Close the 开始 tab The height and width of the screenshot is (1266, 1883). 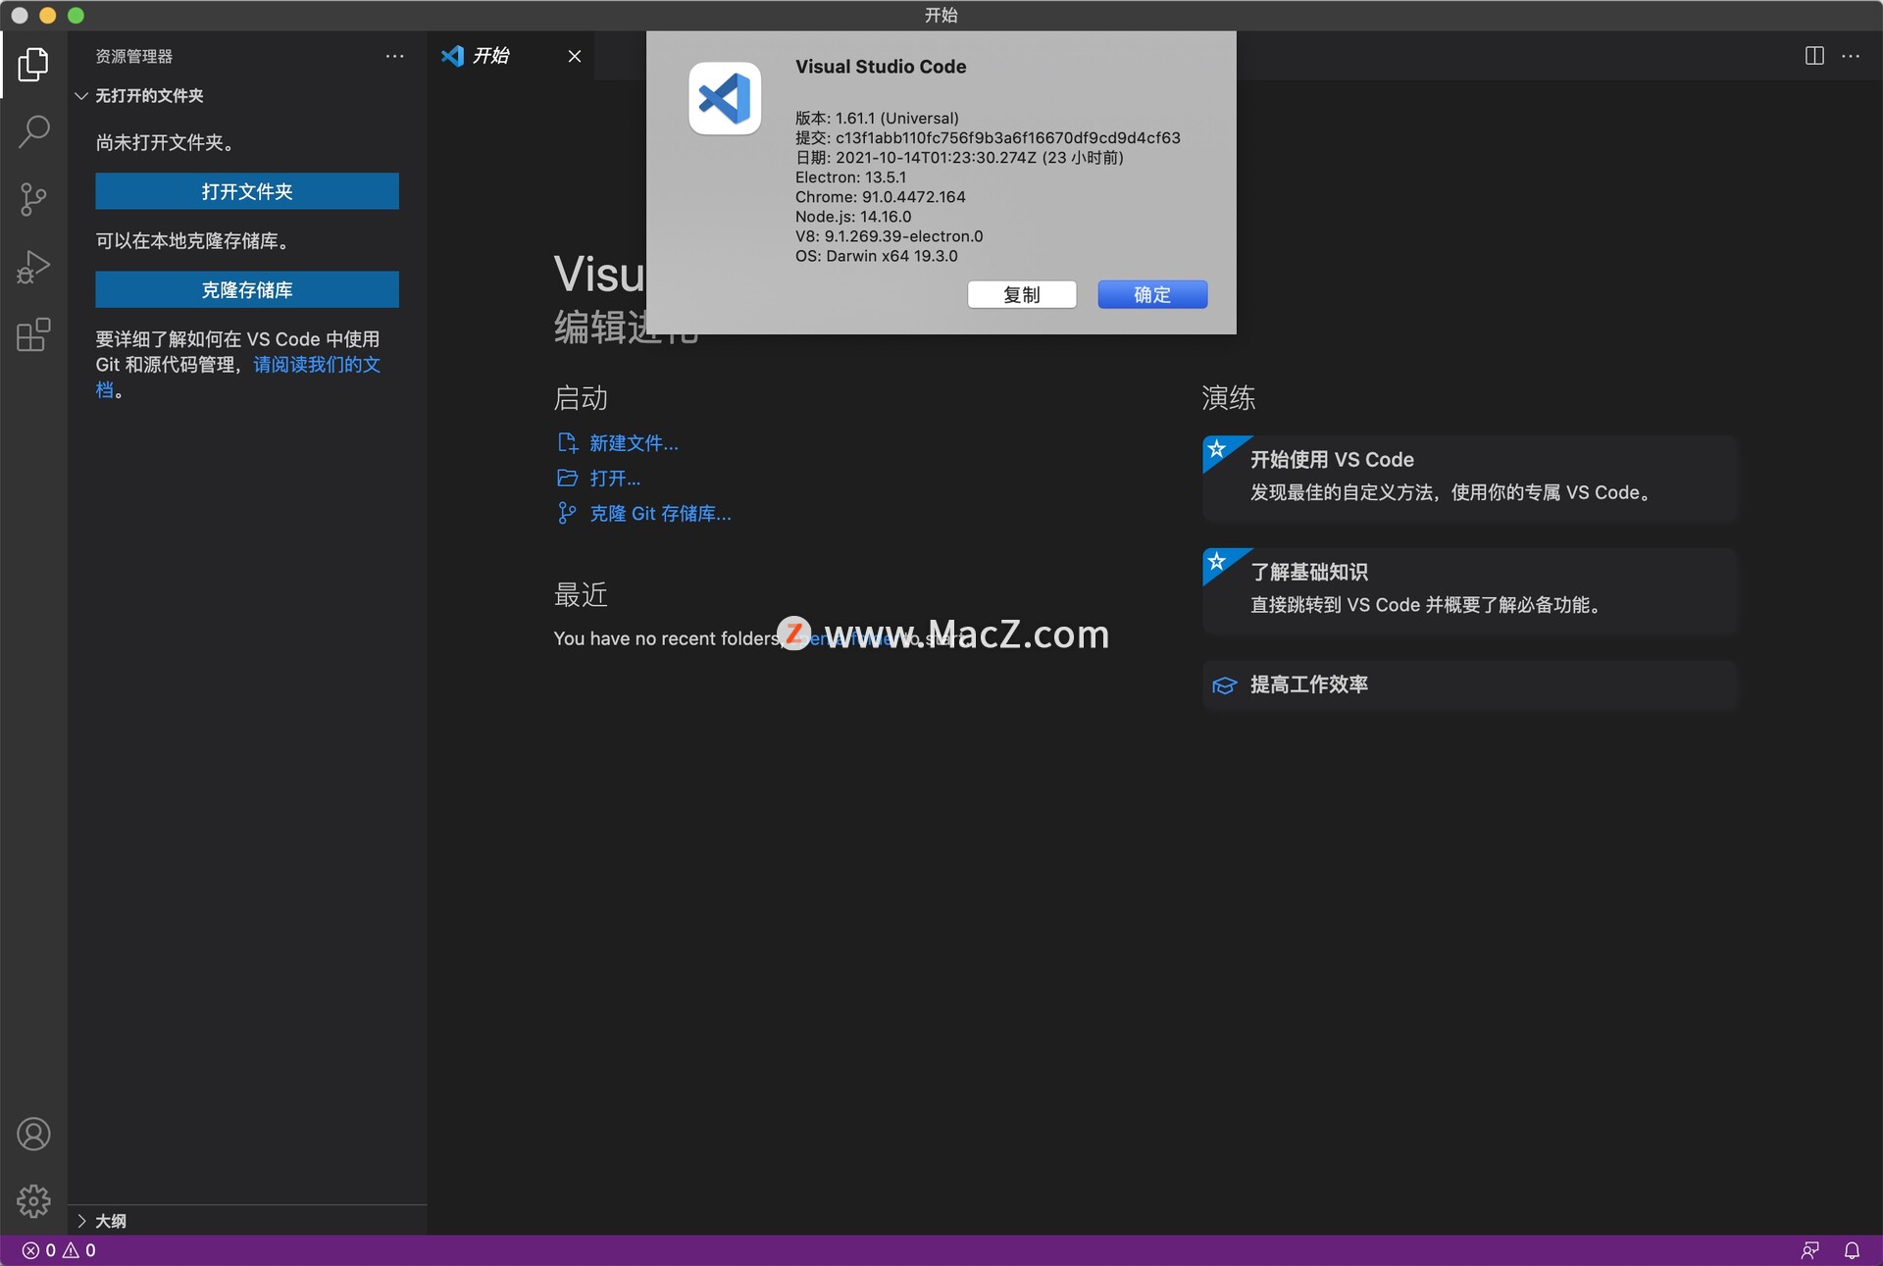click(575, 56)
